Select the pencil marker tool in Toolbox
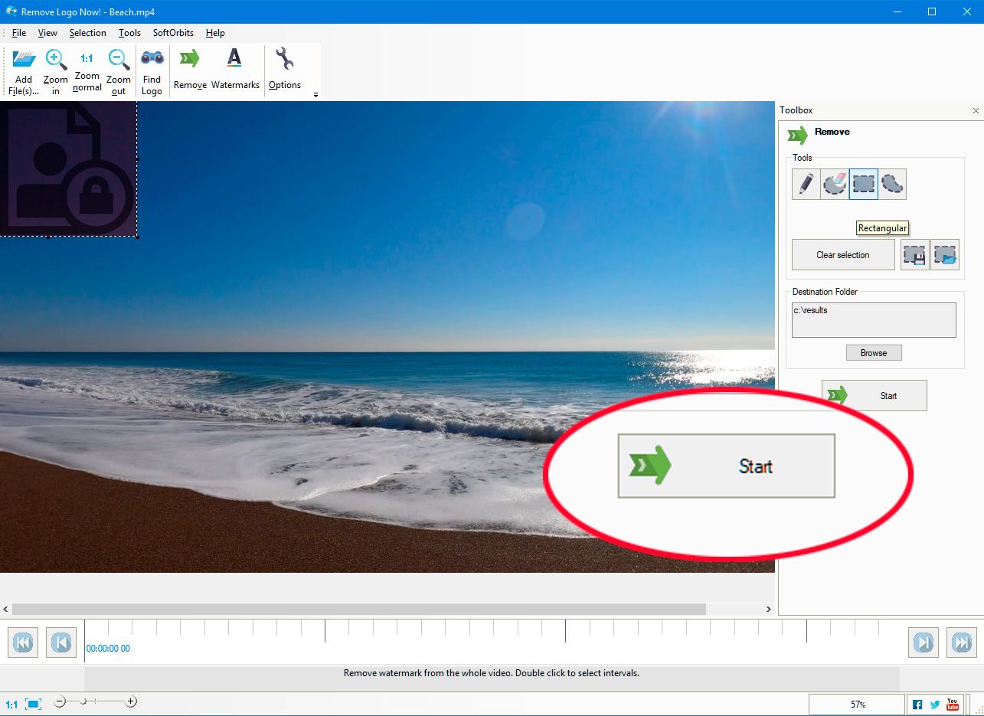The width and height of the screenshot is (984, 716). point(806,185)
